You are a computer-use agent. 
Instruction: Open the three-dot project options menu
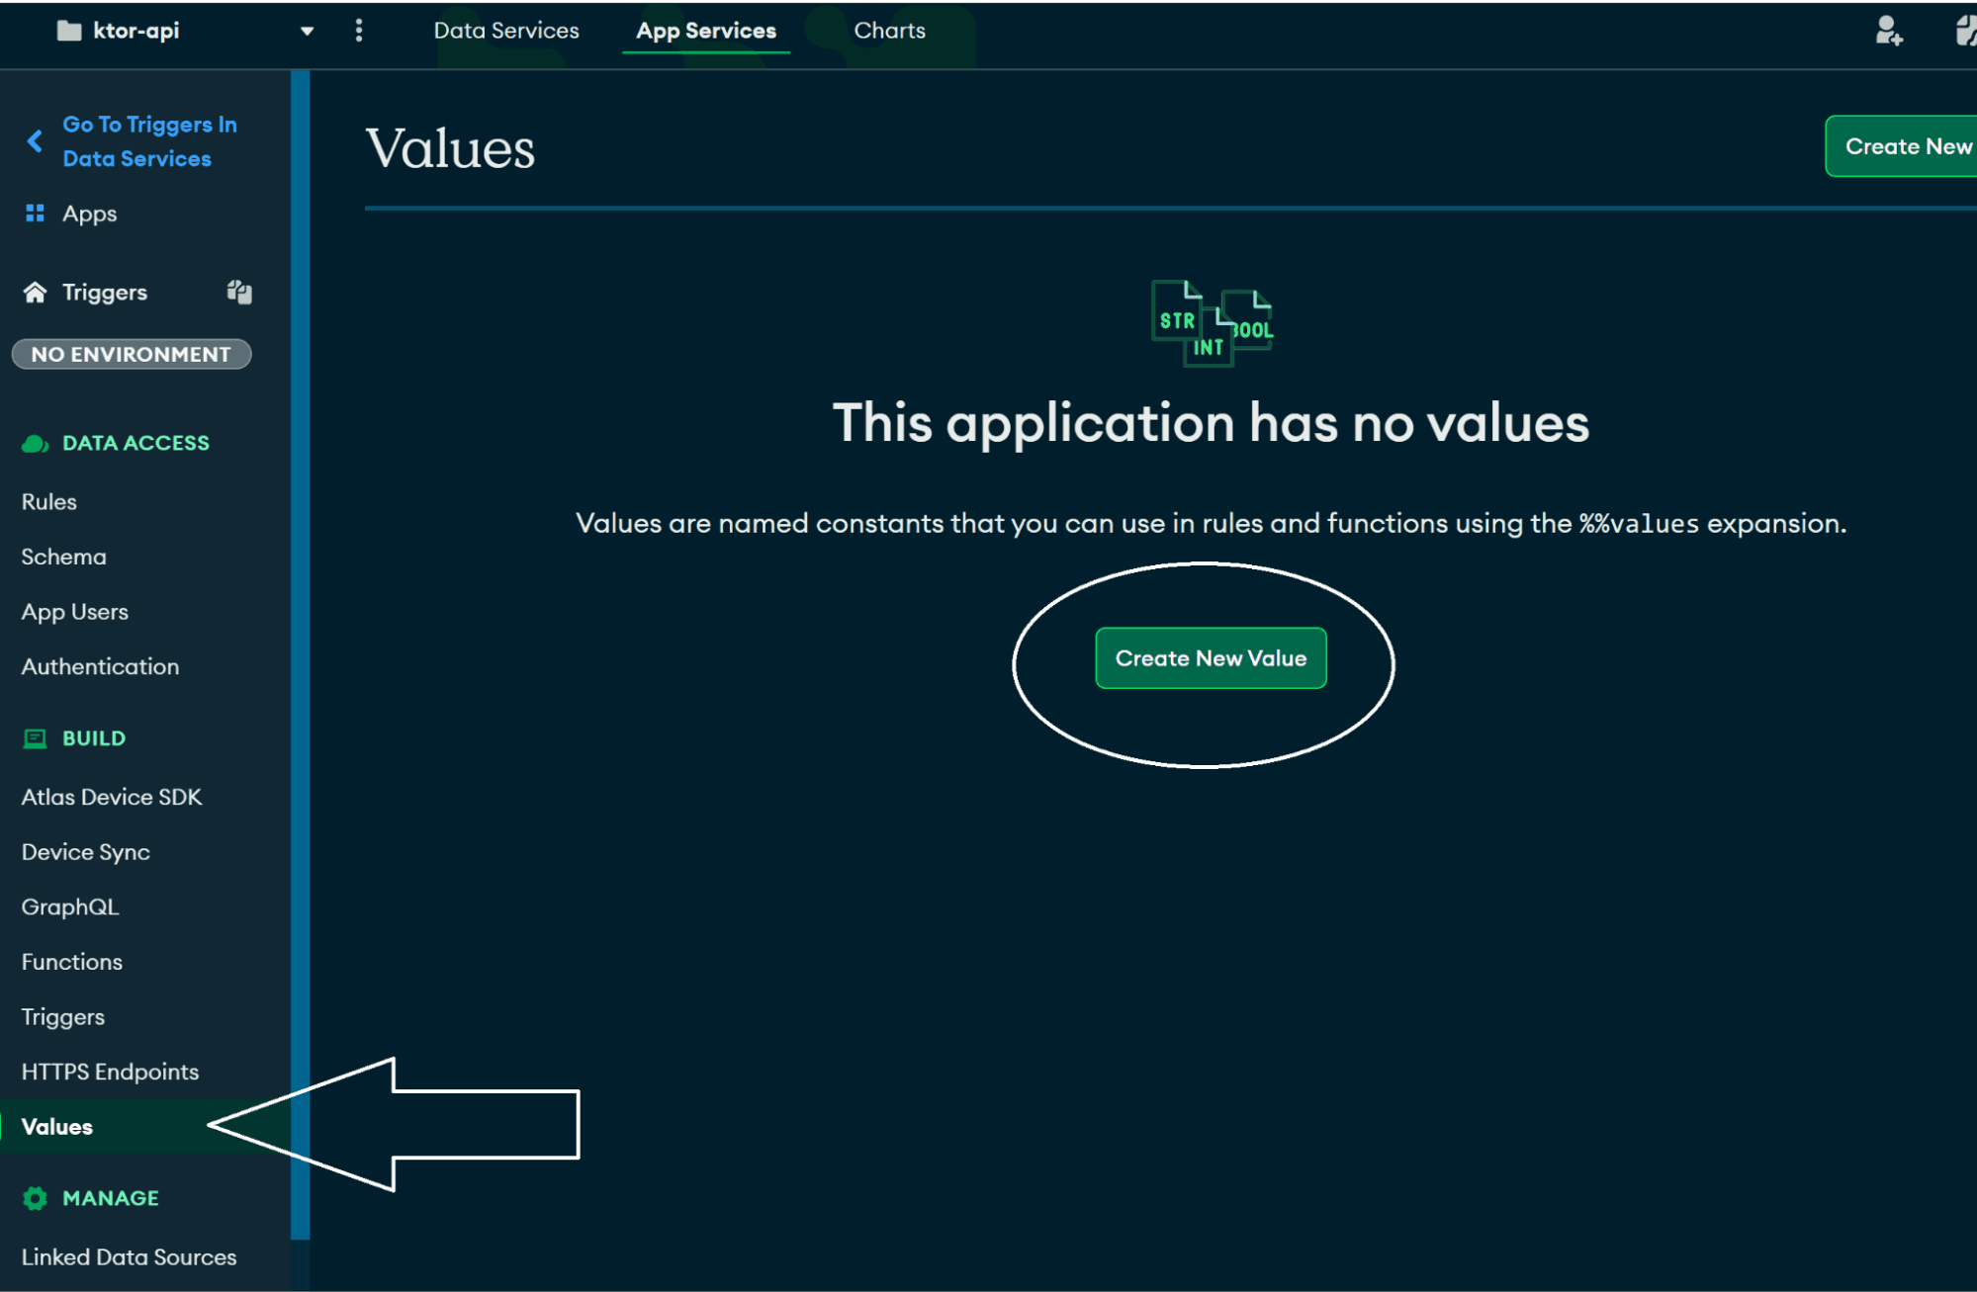359,31
